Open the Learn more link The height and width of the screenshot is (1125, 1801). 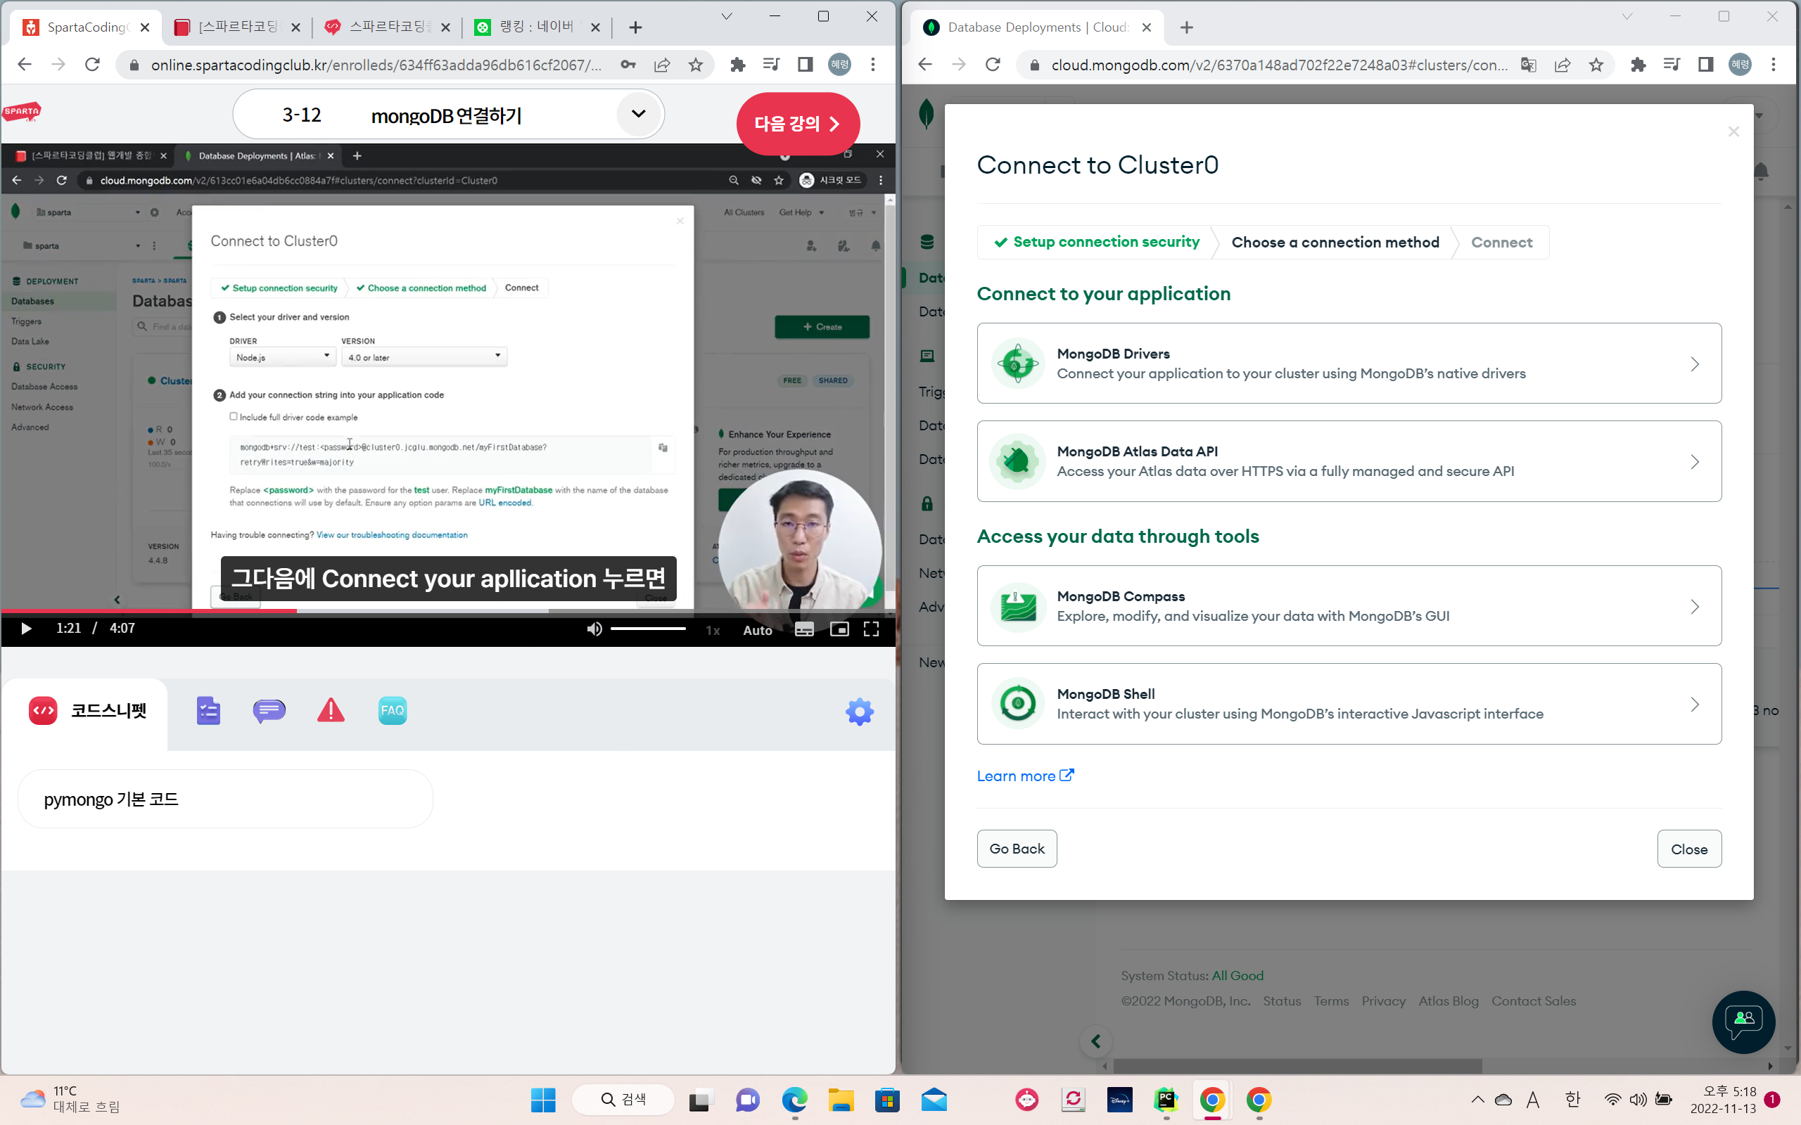(x=1025, y=776)
